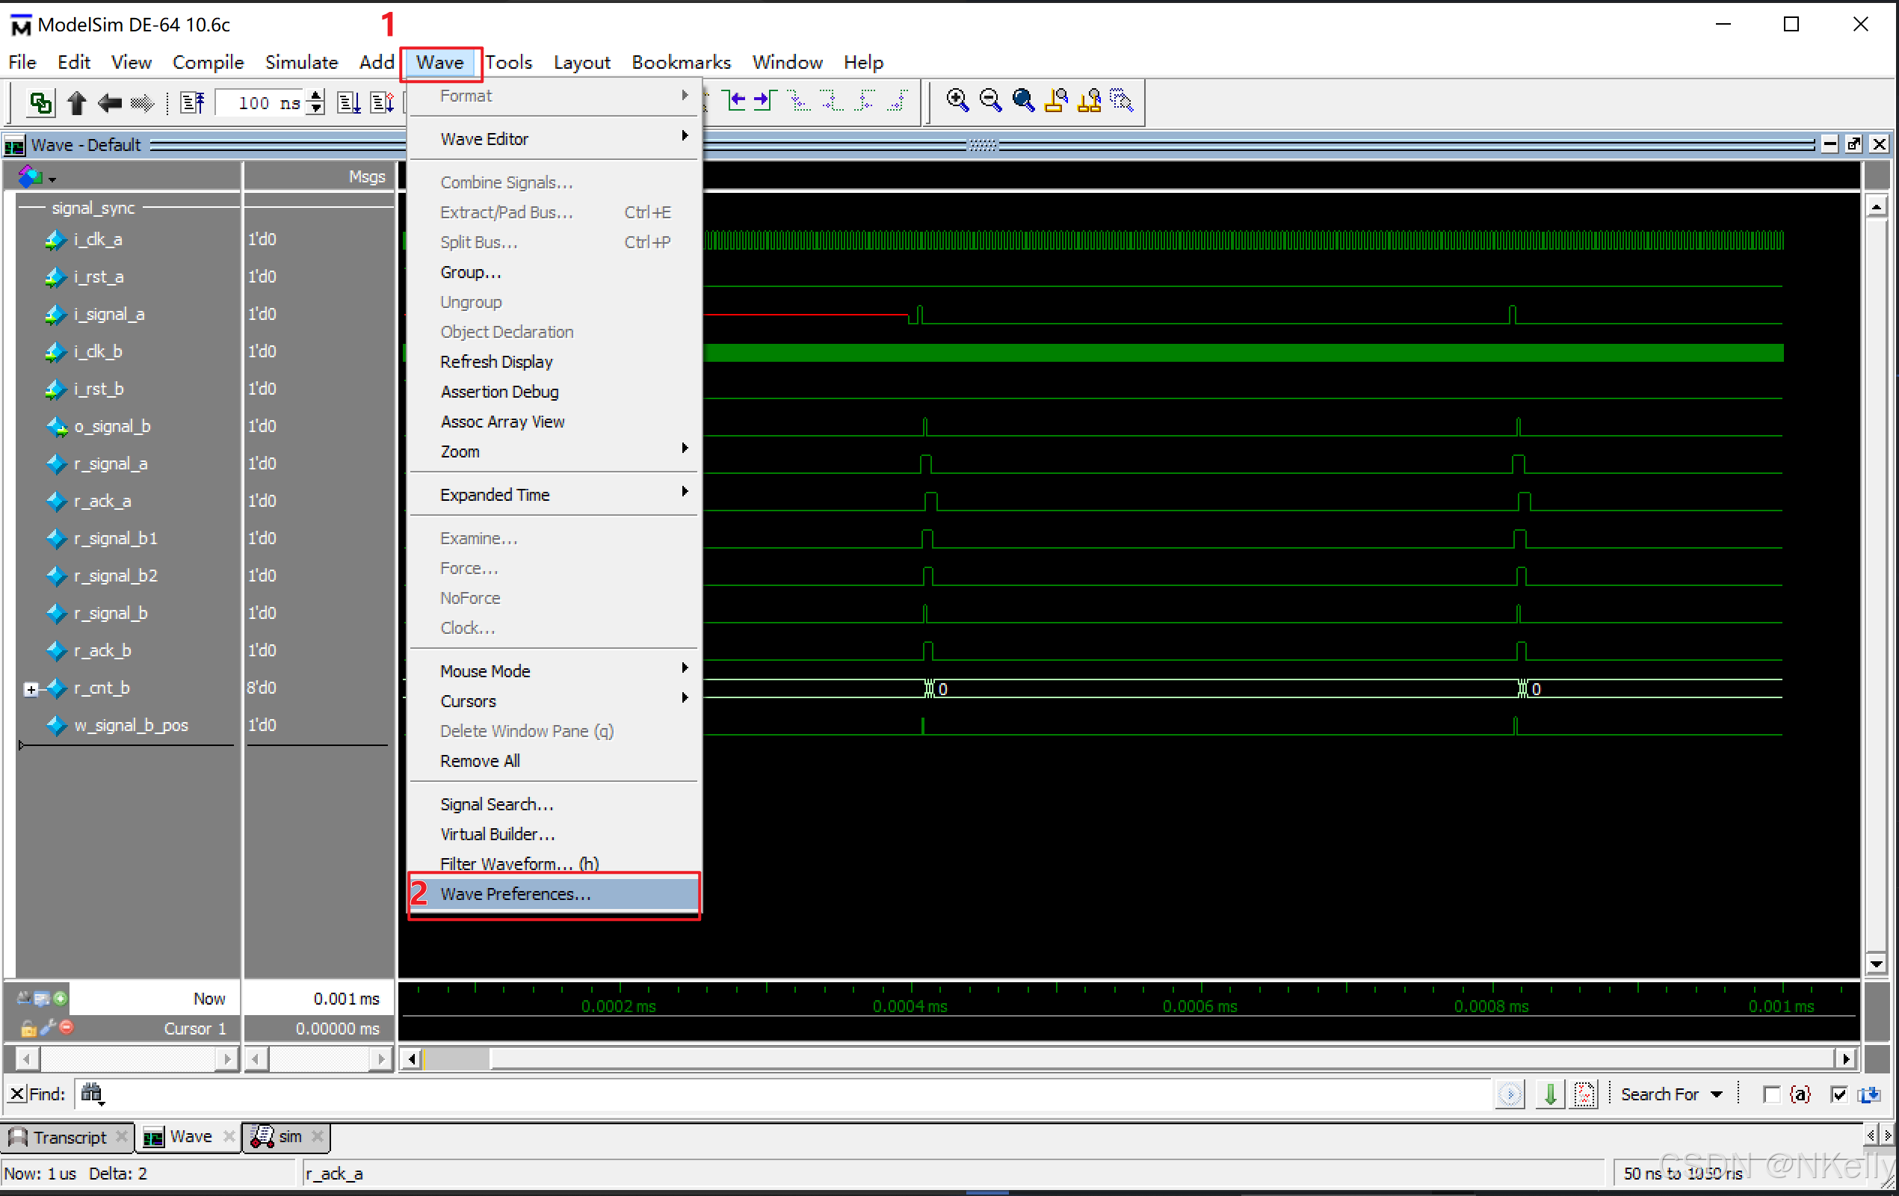Screen dimensions: 1899x1196
Task: Tick the unchecked {a} regex checkbox
Action: [x=1771, y=1094]
